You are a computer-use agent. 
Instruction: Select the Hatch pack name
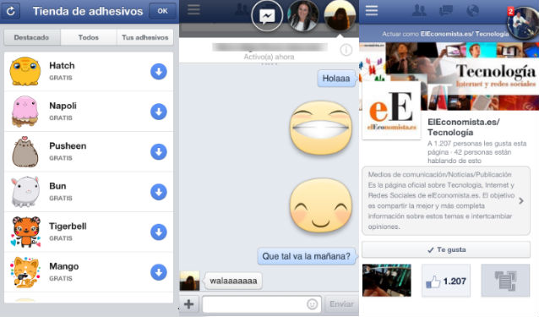pos(62,65)
